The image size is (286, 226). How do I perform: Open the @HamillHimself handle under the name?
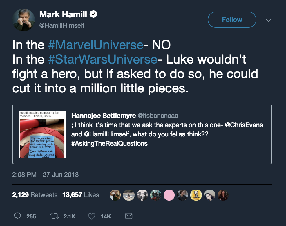click(x=62, y=25)
